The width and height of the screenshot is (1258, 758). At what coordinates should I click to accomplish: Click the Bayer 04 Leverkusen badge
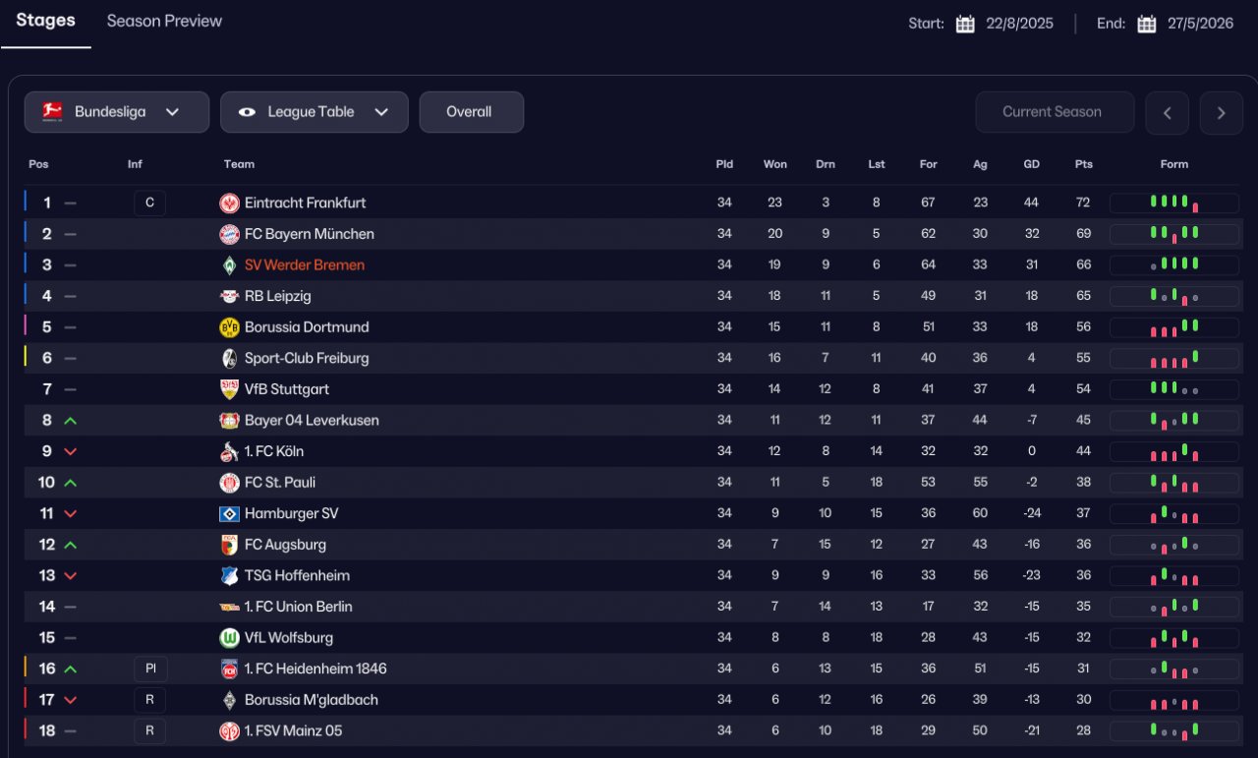tap(229, 421)
